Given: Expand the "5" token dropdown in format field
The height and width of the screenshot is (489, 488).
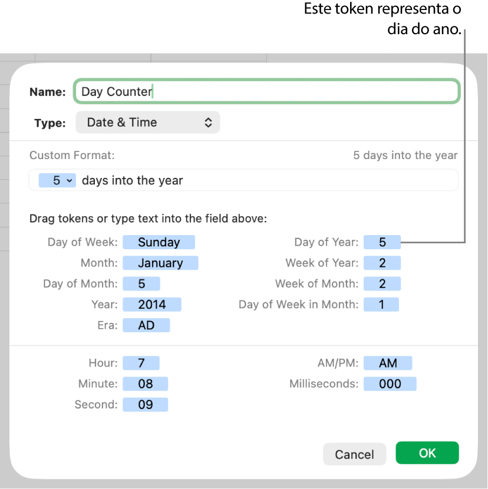Looking at the screenshot, I should point(57,180).
